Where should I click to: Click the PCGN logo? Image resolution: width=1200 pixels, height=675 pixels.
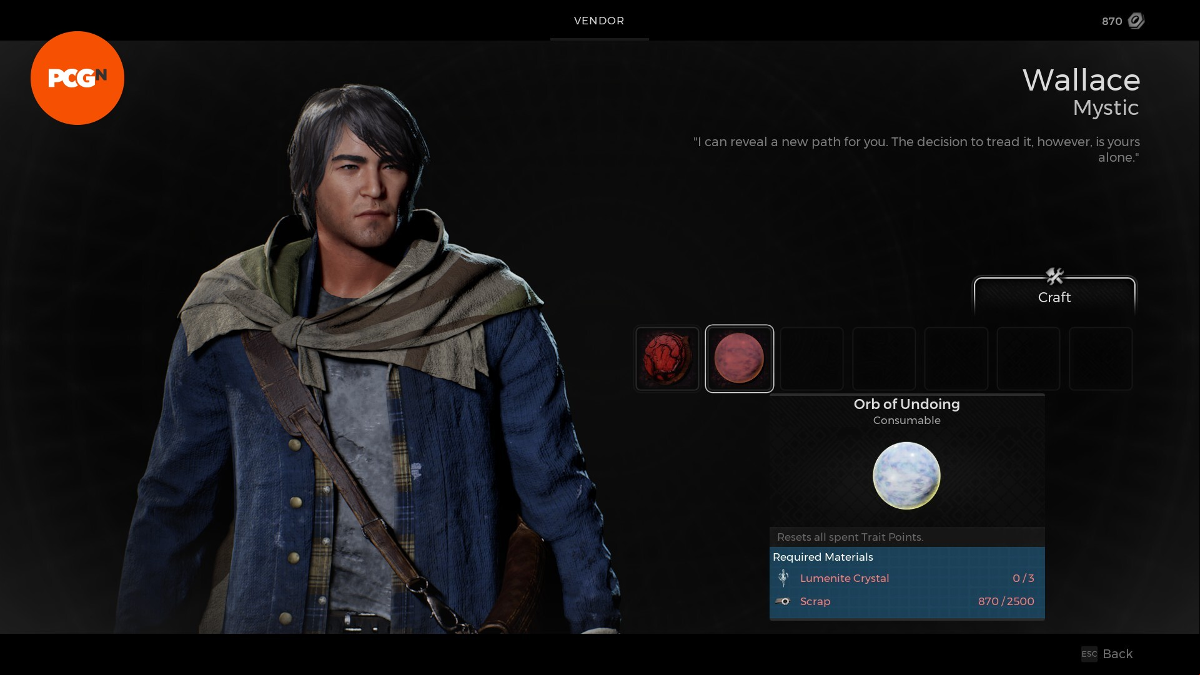[x=77, y=78]
